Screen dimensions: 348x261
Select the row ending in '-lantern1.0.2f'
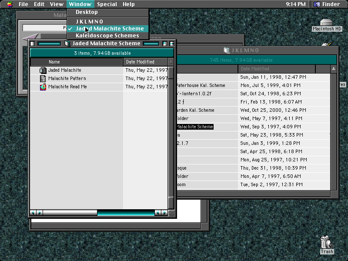pos(194,94)
